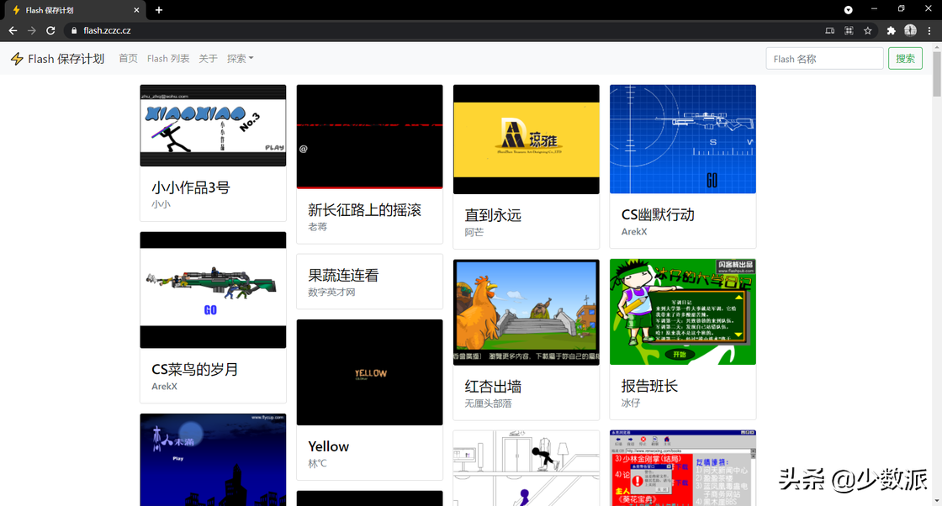942x506 pixels.
Task: Bookmark this page with star icon
Action: 868,30
